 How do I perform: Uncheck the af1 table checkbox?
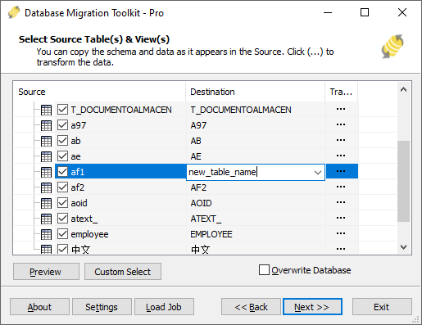tap(62, 172)
